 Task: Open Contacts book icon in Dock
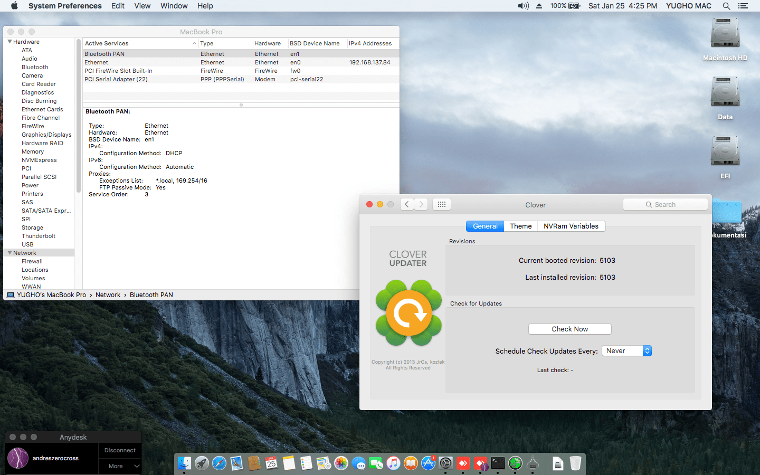coord(254,463)
